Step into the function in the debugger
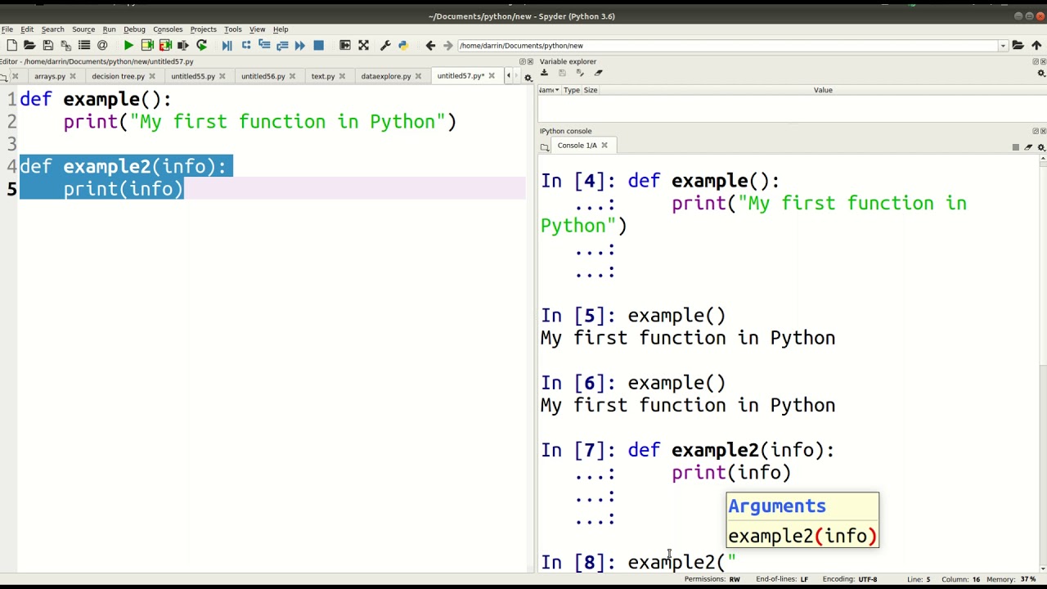Screen dimensions: 1047x589 [x=264, y=46]
